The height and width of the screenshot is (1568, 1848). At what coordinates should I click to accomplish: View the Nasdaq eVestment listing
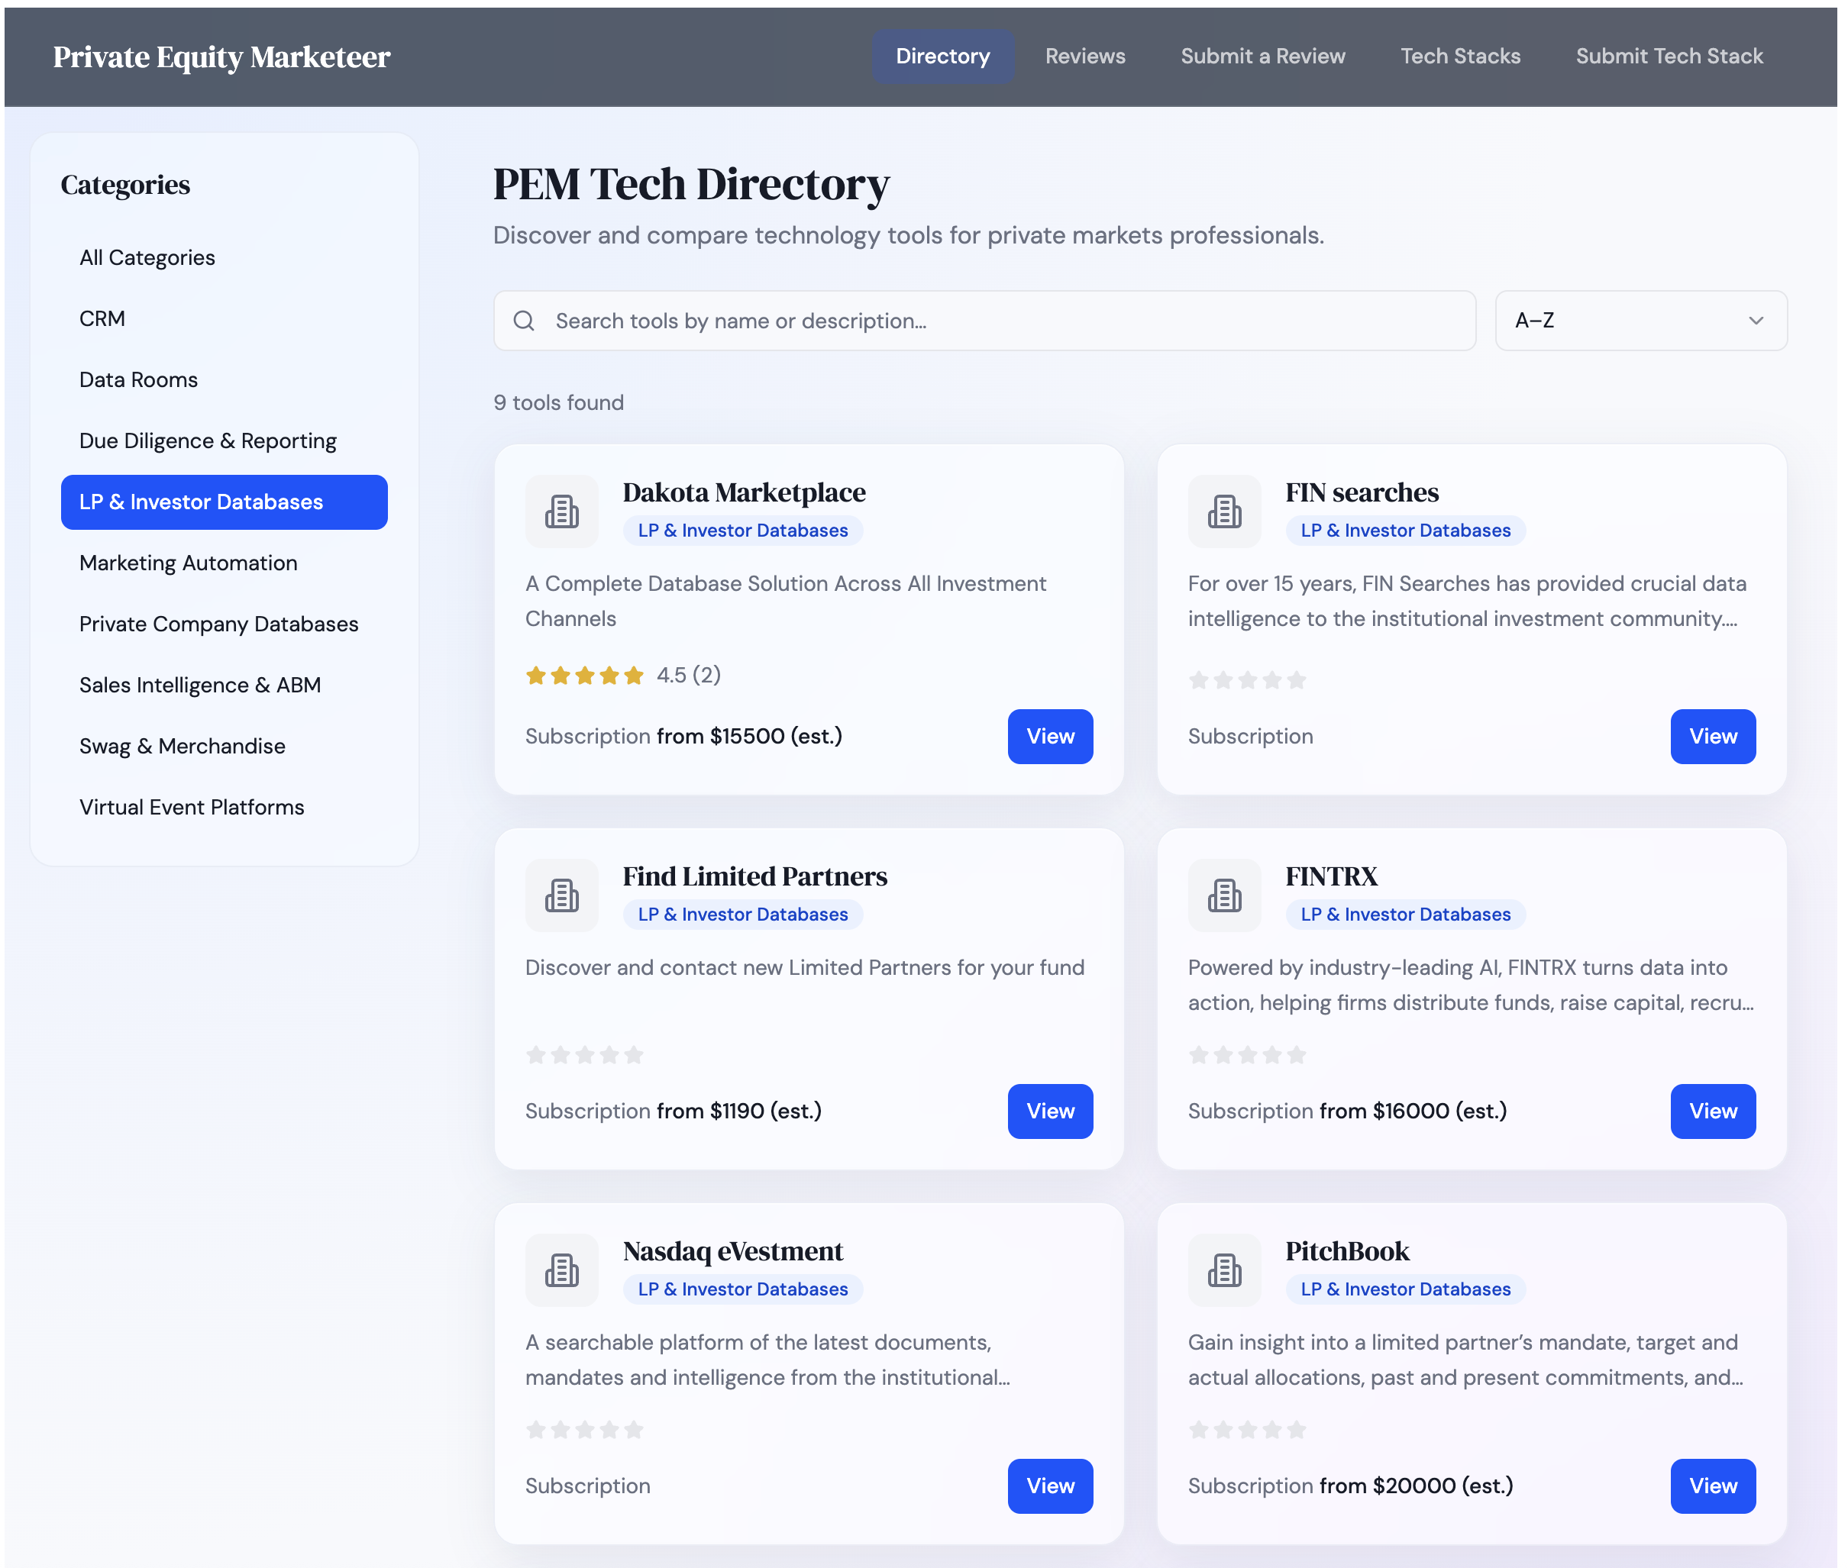pos(1049,1486)
